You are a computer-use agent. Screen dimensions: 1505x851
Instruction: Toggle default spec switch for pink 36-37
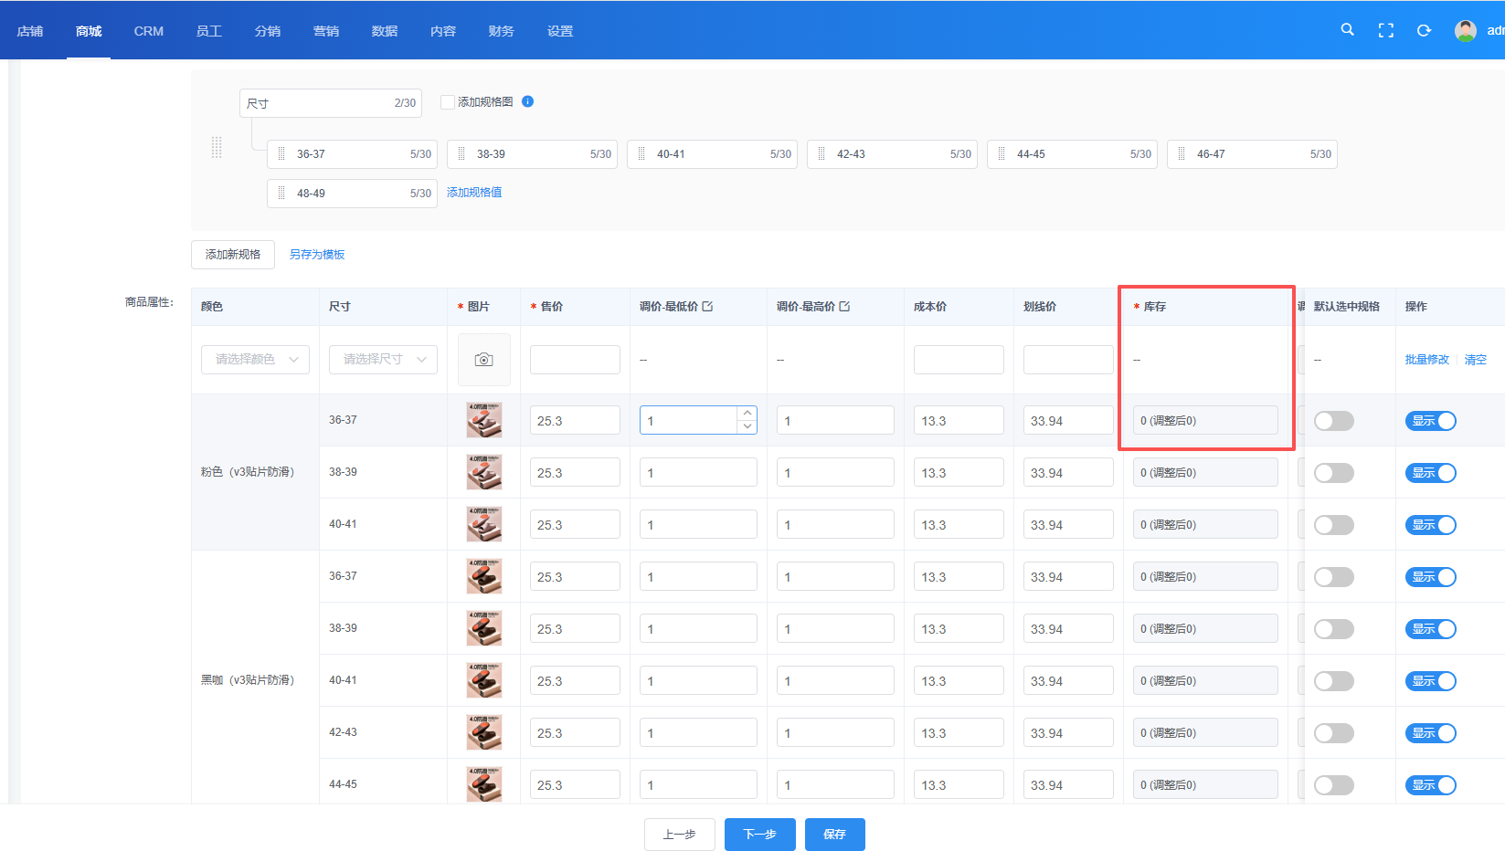tap(1333, 421)
